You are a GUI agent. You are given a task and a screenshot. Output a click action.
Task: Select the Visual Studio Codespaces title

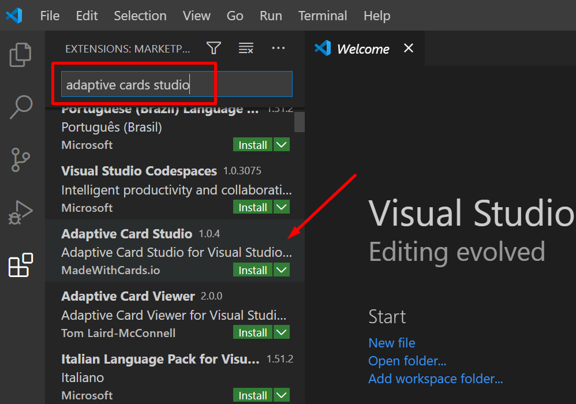[139, 171]
